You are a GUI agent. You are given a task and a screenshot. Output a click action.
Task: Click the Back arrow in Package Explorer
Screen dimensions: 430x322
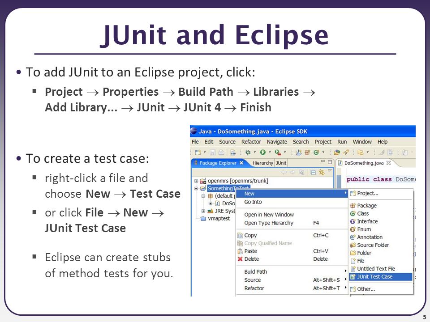(x=284, y=172)
